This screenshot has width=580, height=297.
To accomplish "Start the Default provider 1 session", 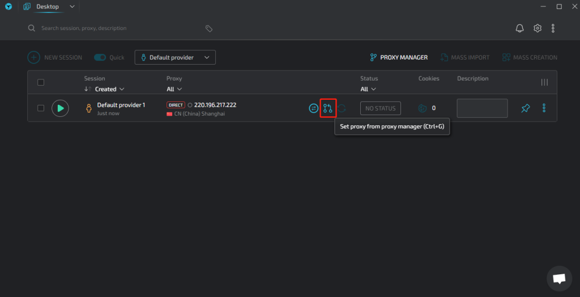I will point(60,108).
